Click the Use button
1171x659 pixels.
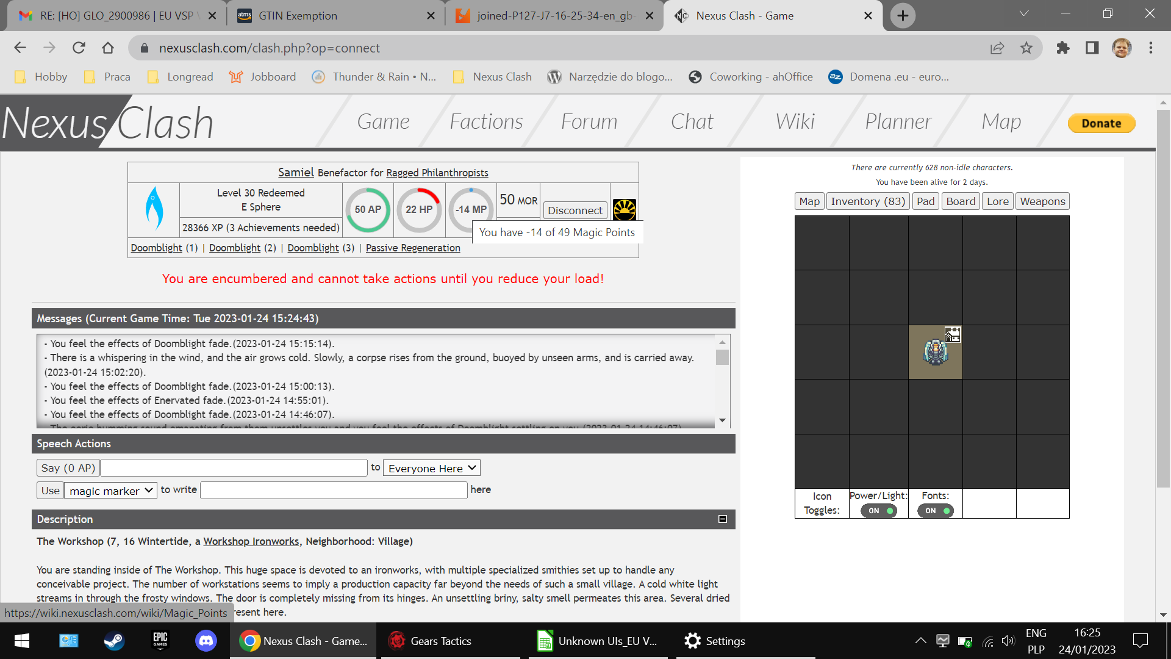51,491
